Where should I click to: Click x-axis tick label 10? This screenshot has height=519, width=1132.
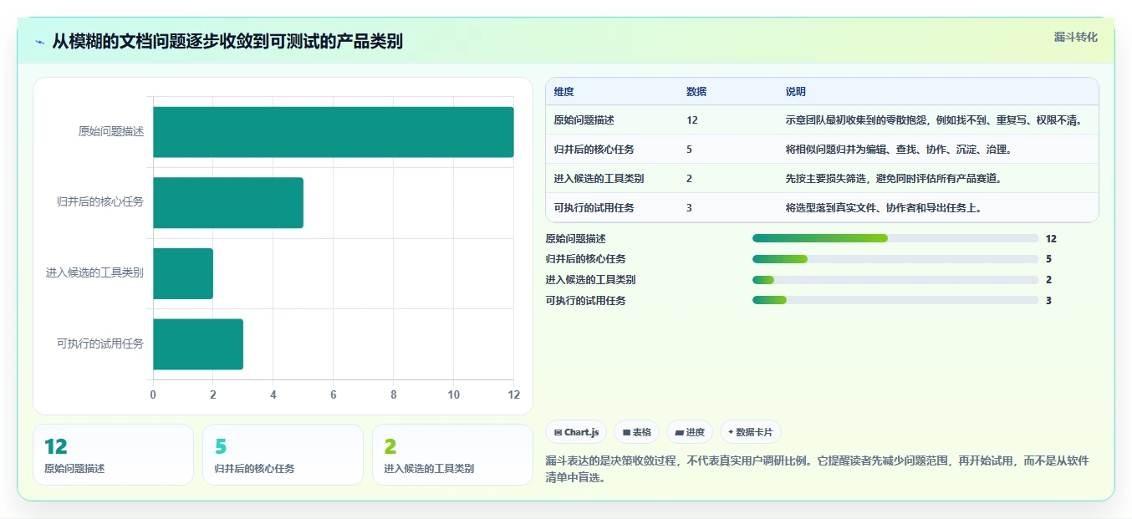[454, 394]
